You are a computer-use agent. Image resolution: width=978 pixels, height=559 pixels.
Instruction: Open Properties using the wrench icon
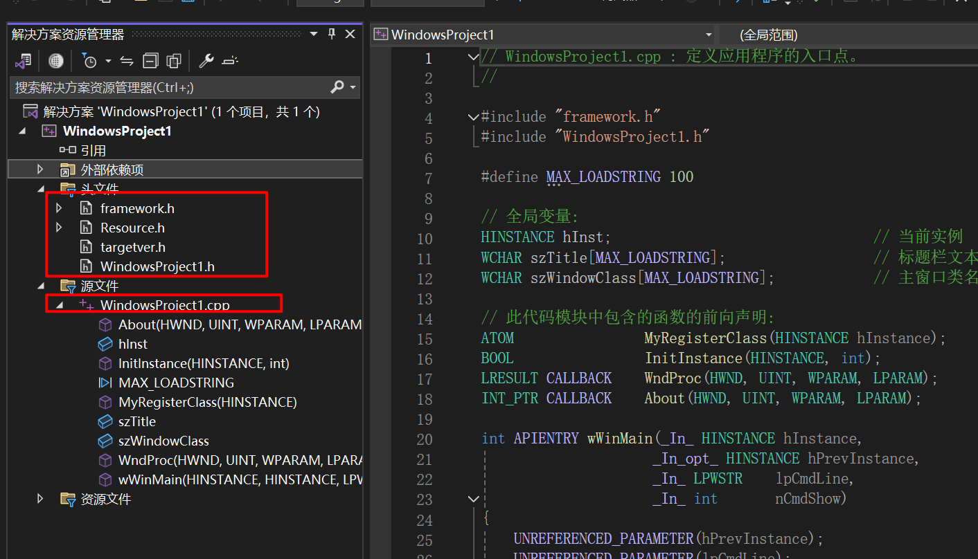[x=206, y=61]
